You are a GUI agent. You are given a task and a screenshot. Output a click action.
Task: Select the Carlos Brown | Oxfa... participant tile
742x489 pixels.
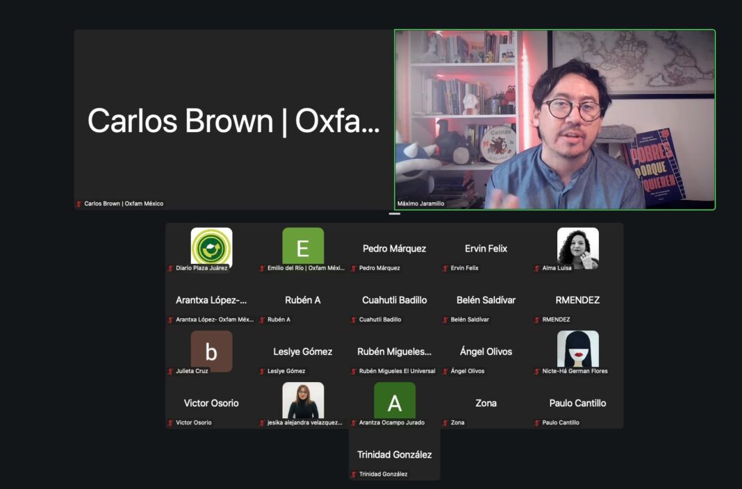tap(233, 119)
